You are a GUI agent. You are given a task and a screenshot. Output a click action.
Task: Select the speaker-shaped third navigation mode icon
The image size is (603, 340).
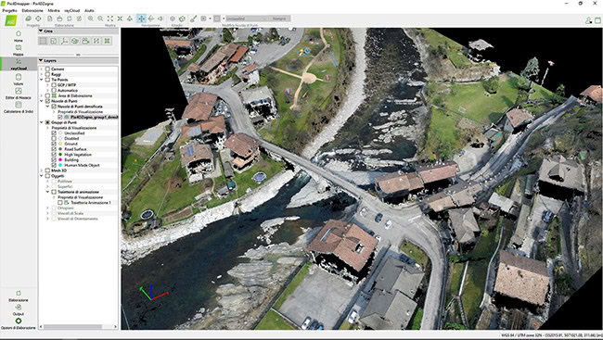pyautogui.click(x=160, y=19)
